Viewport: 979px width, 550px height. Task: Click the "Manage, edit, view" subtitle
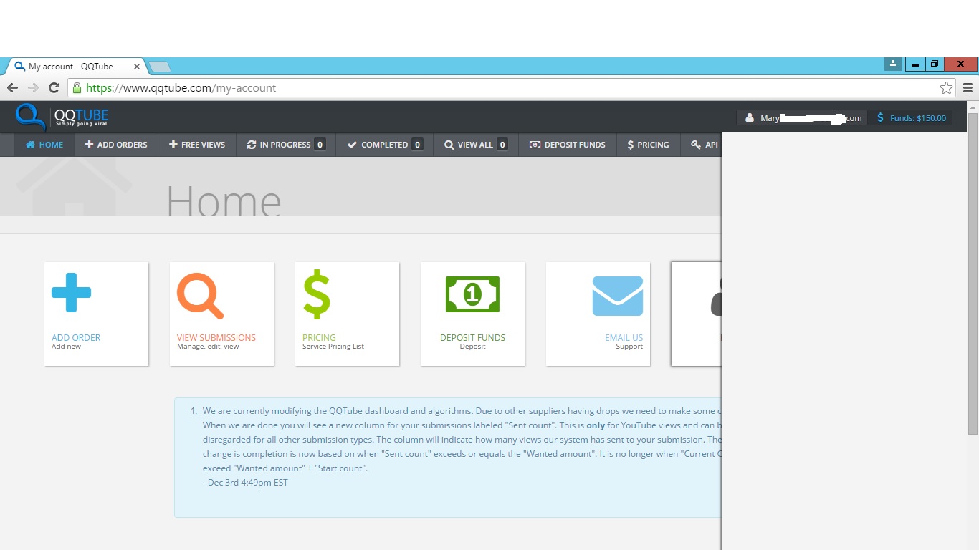coord(208,347)
